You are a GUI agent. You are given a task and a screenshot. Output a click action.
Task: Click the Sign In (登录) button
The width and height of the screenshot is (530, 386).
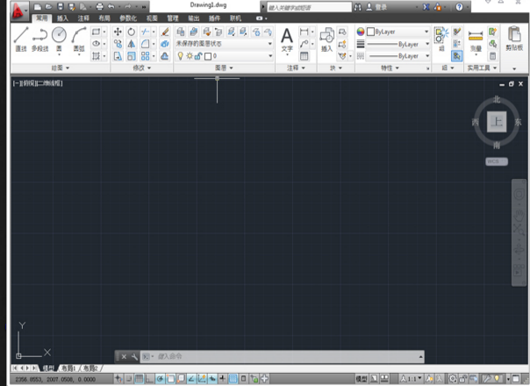click(381, 7)
